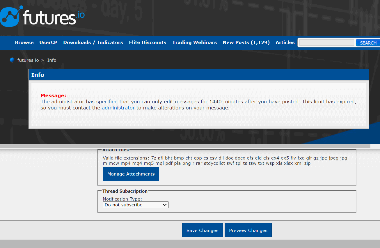Click the horizontal scrollbar below the message frame

[185, 146]
